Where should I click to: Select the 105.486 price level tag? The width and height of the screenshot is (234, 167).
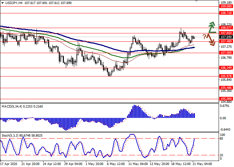coord(226,88)
